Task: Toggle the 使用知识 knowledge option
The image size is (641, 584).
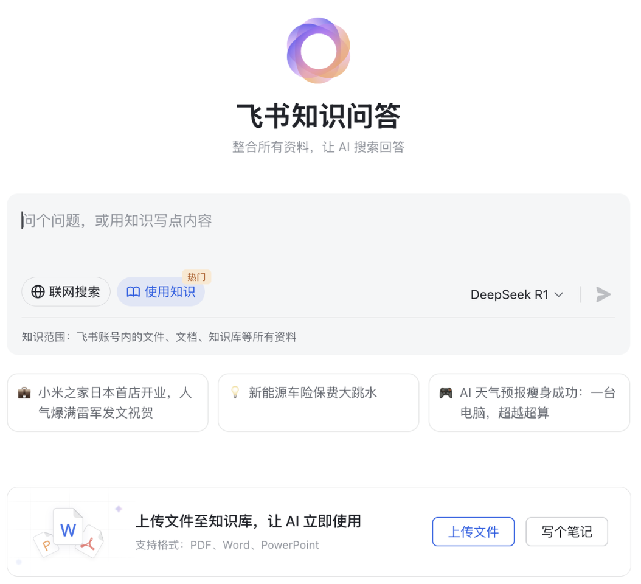Action: [161, 291]
